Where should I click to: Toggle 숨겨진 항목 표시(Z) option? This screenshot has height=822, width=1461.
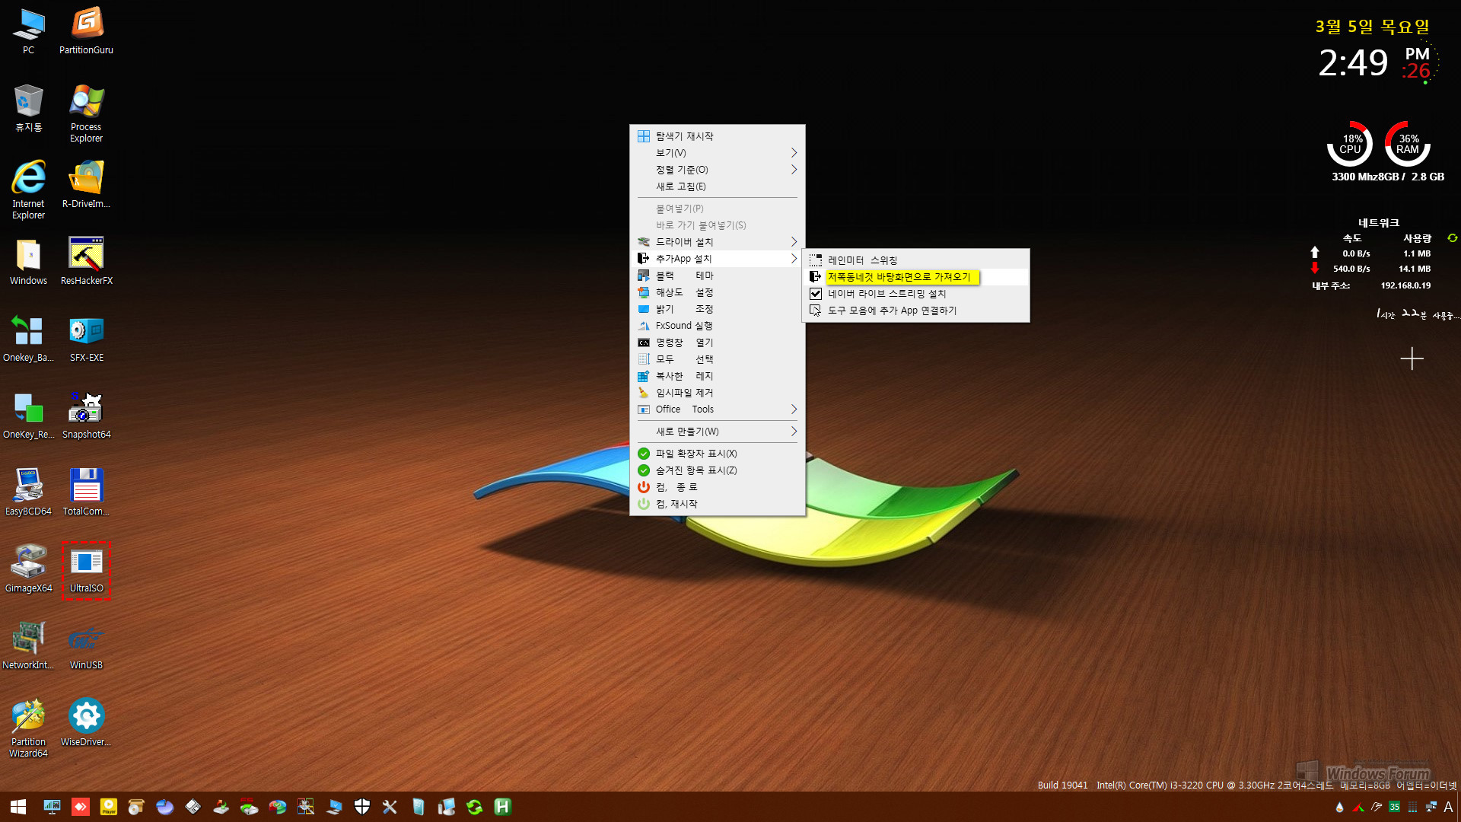point(718,470)
